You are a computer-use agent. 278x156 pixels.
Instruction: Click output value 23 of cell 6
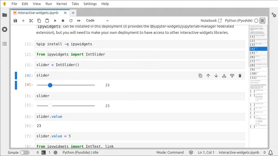(x=39, y=126)
